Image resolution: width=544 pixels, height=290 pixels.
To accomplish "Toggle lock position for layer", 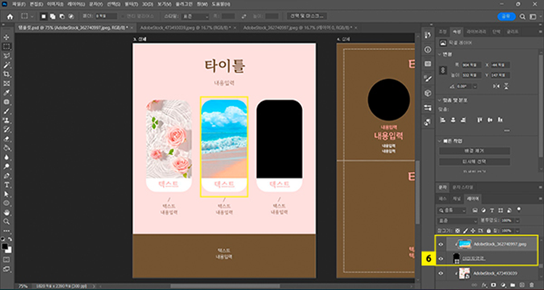I will tap(473, 231).
